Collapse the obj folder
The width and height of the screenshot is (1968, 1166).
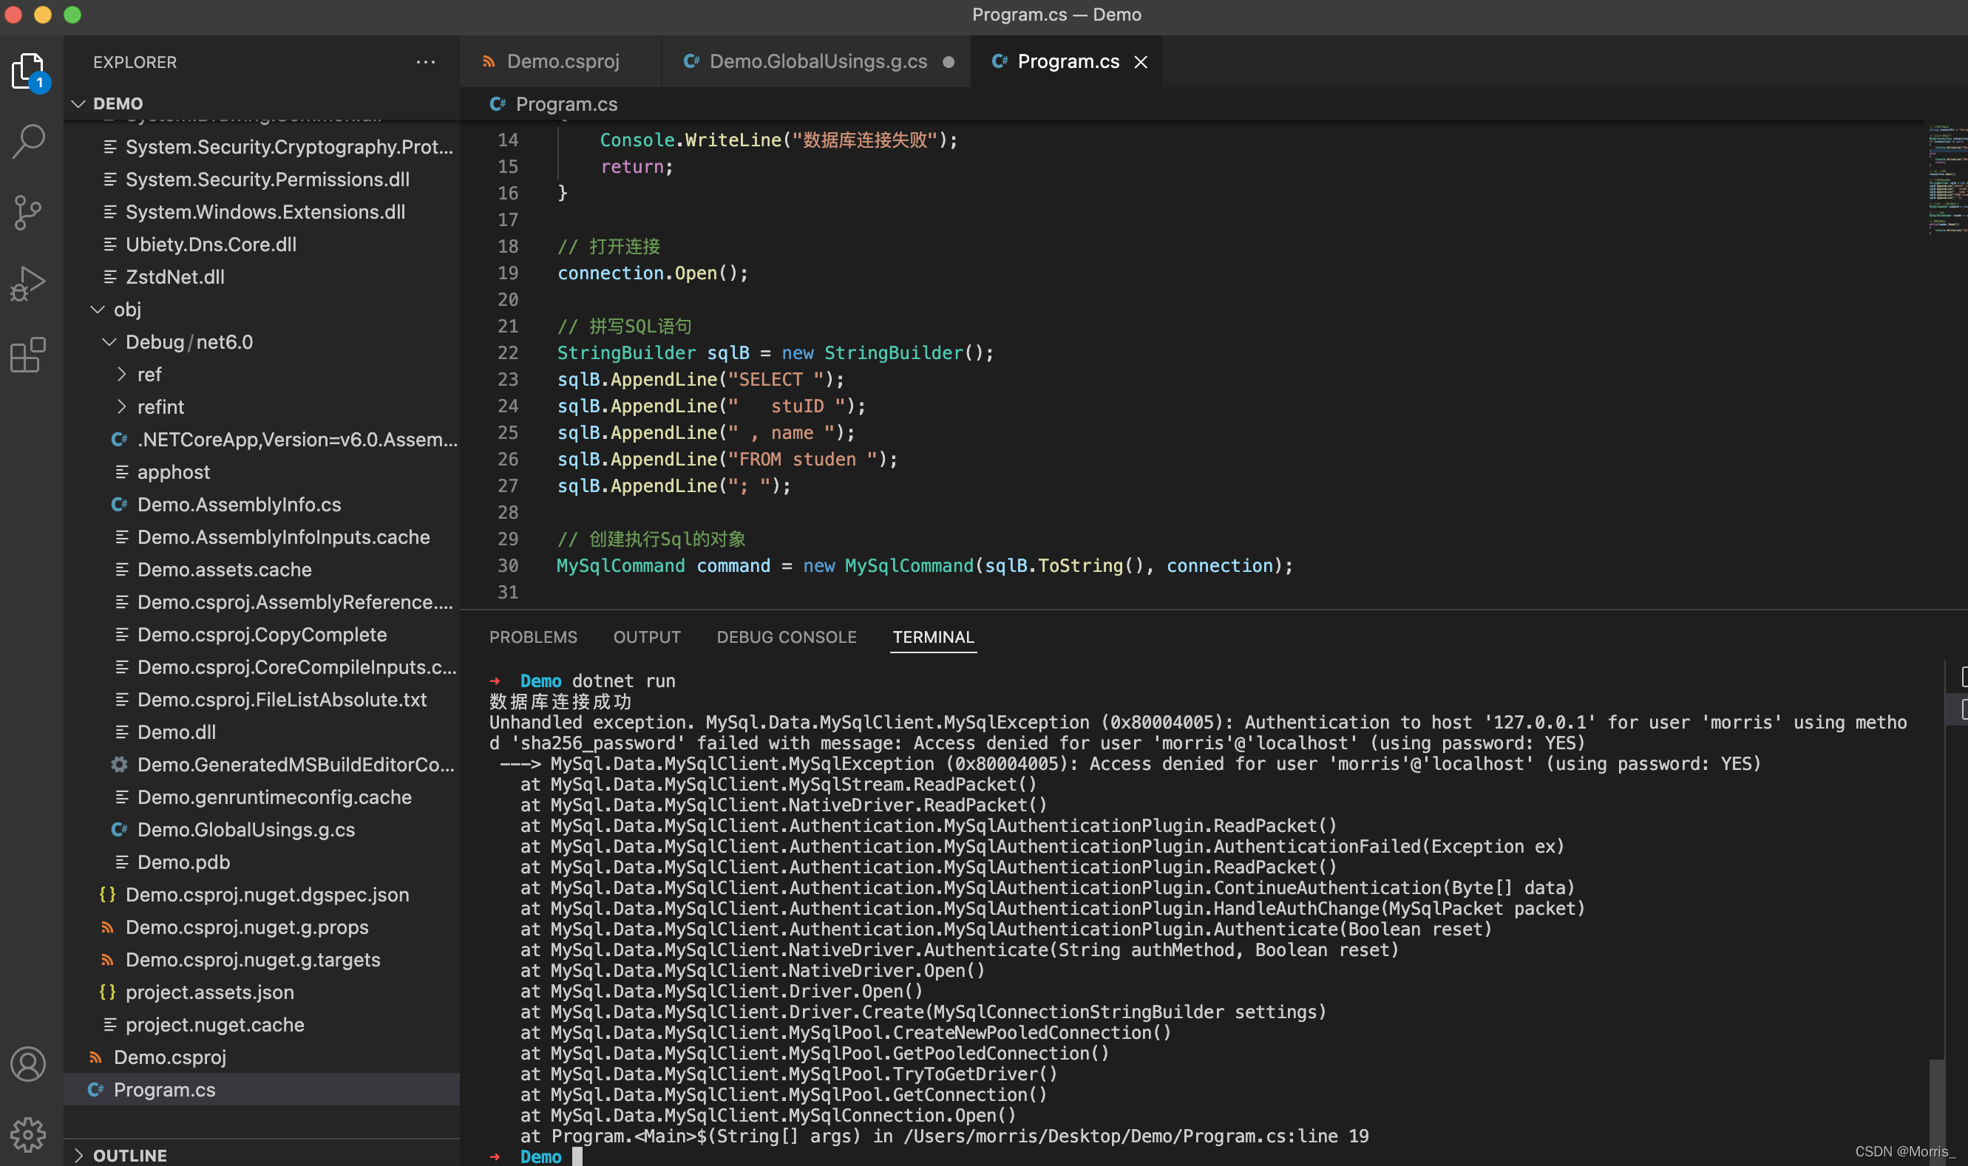point(98,310)
